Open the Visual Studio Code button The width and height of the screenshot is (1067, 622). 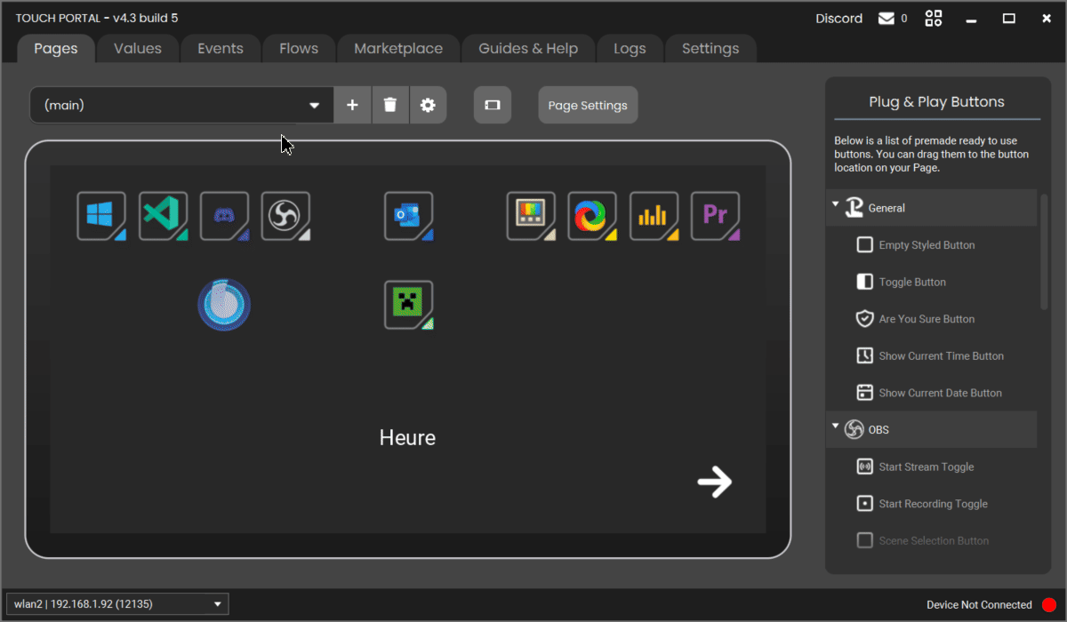(x=164, y=216)
